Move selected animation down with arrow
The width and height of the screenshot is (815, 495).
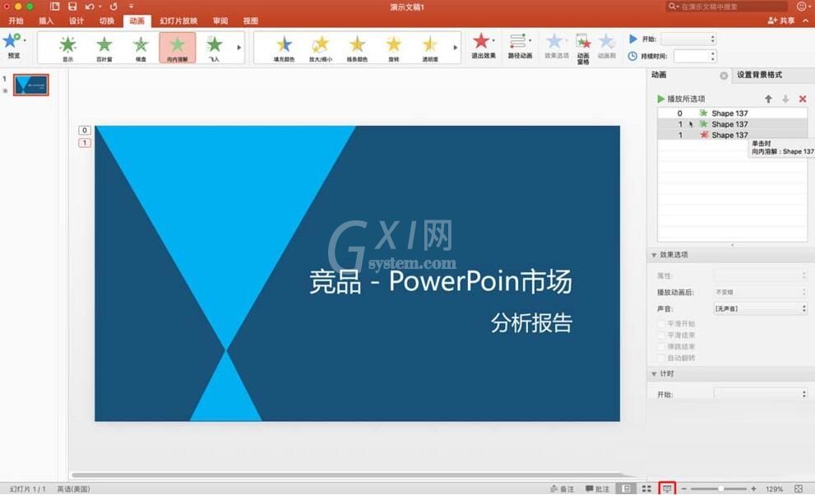[785, 99]
